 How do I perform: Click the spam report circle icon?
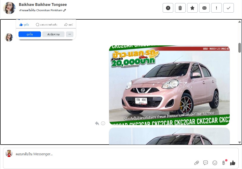coord(168,8)
